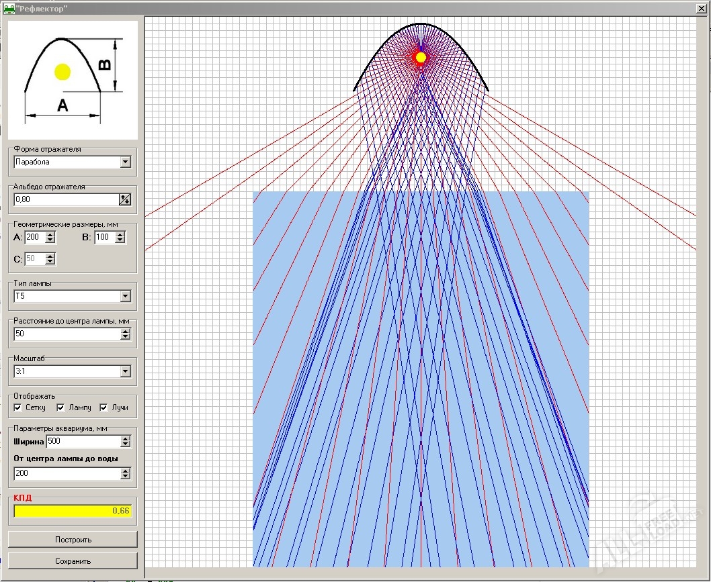
Task: Click the dimension B spinner arrows
Action: tap(120, 237)
